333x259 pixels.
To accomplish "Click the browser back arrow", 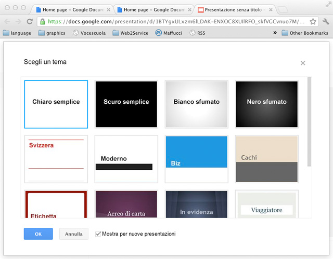I will pyautogui.click(x=7, y=21).
